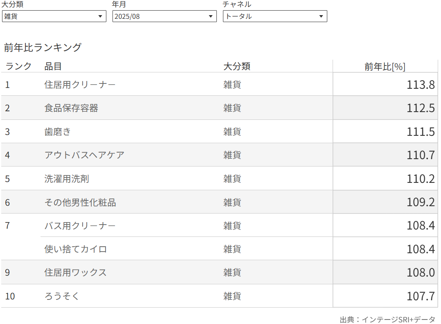Screen dimensions: 441x324
Task: Click the 品目 column header
Action: [x=53, y=66]
